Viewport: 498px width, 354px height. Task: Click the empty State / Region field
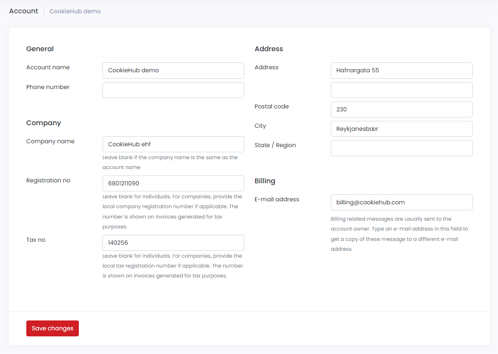point(402,148)
